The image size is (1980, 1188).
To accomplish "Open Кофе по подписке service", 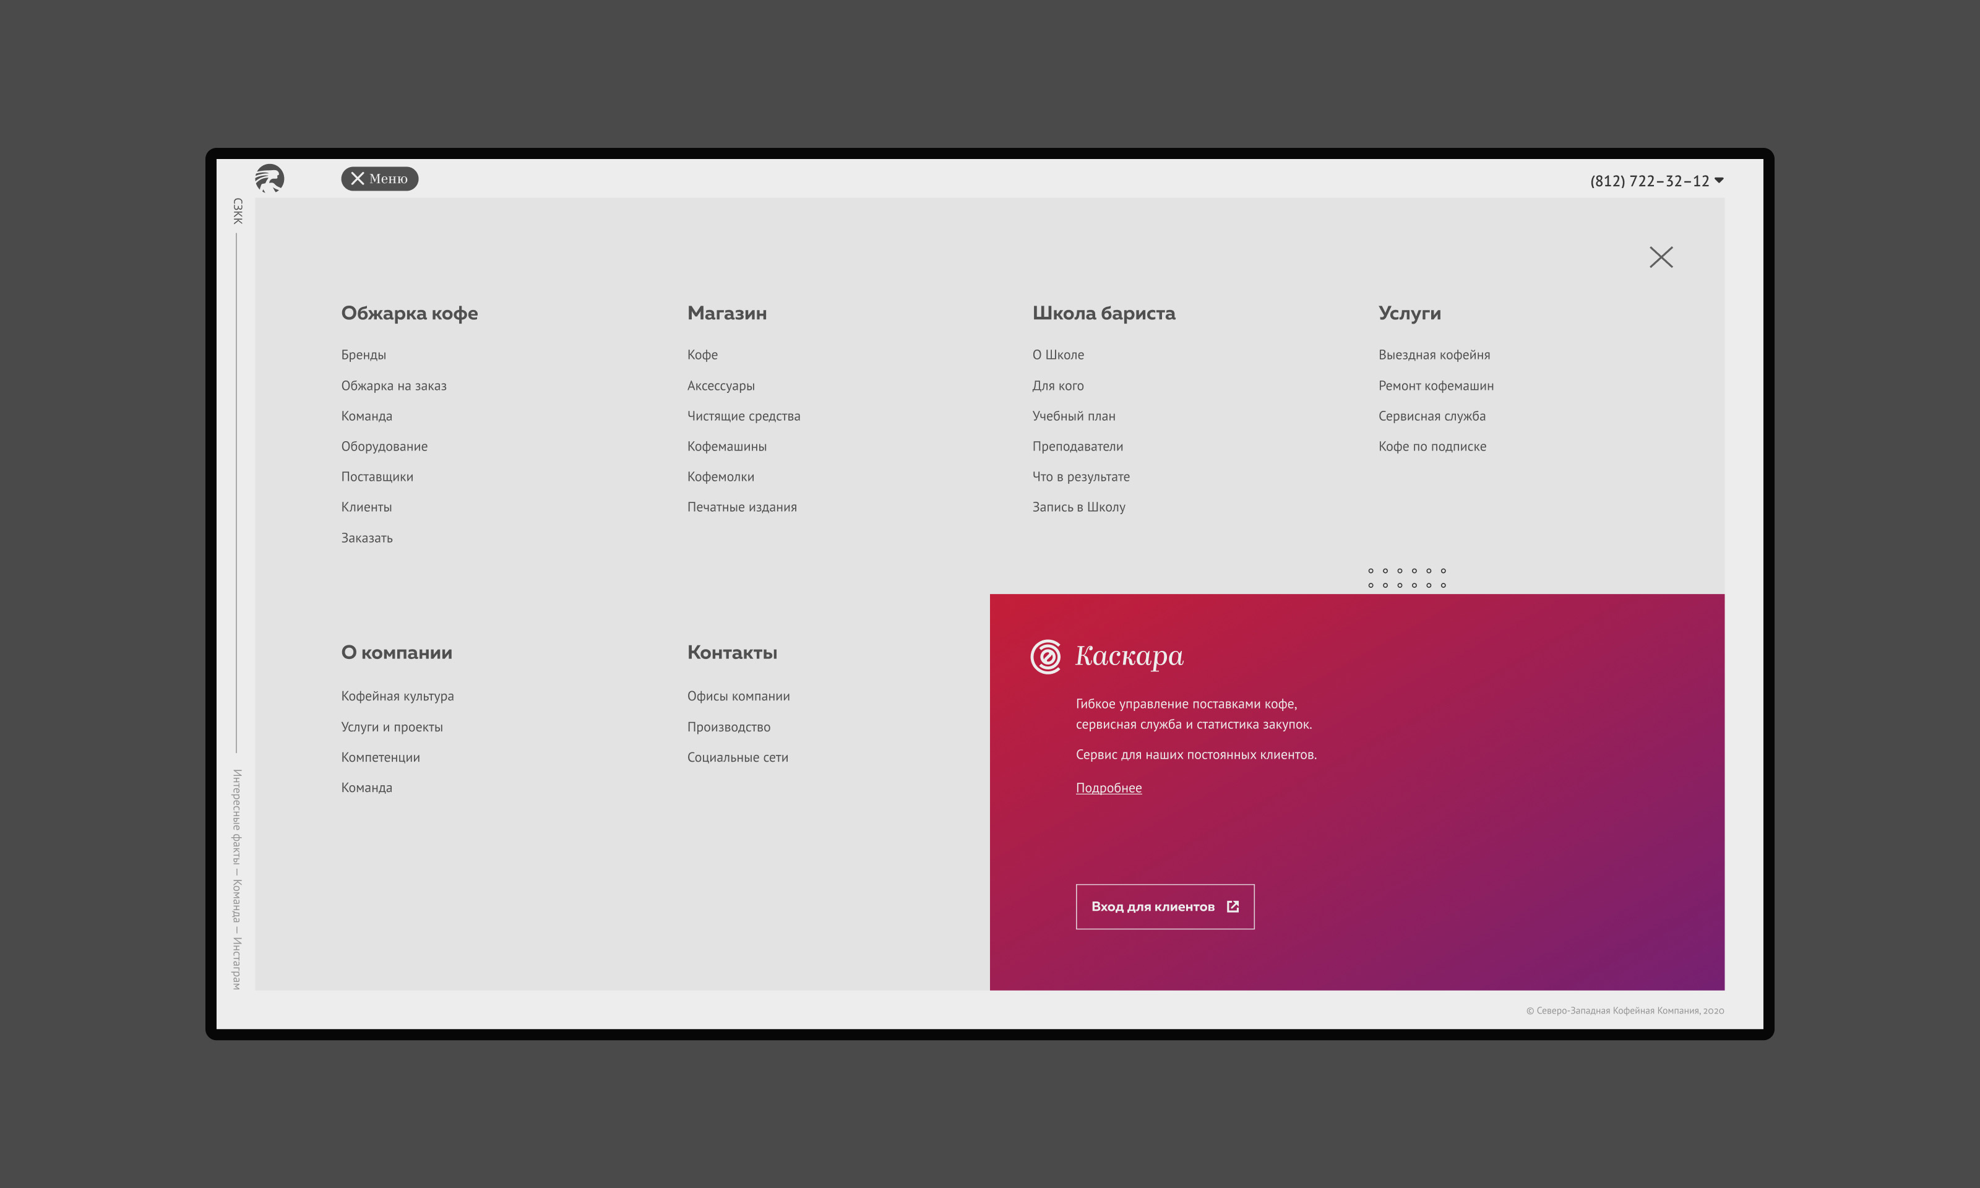I will (1431, 446).
